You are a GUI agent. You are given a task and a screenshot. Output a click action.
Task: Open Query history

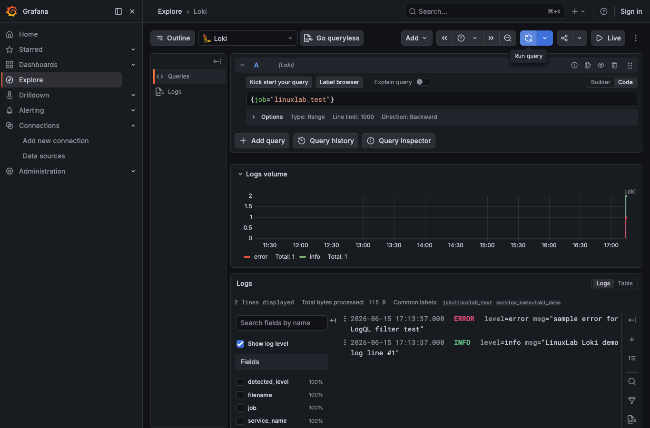click(x=326, y=141)
